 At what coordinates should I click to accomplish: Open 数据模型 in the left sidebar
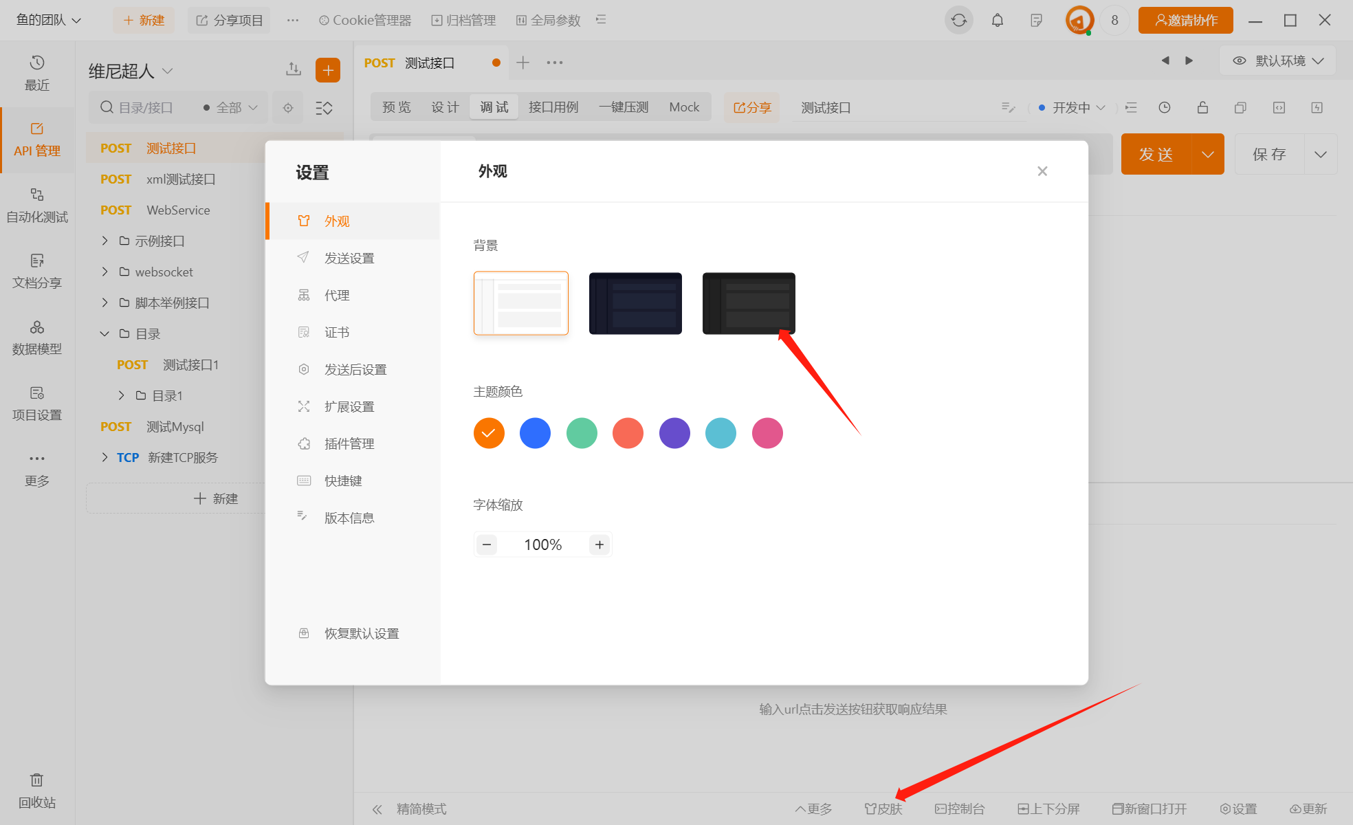coord(37,337)
